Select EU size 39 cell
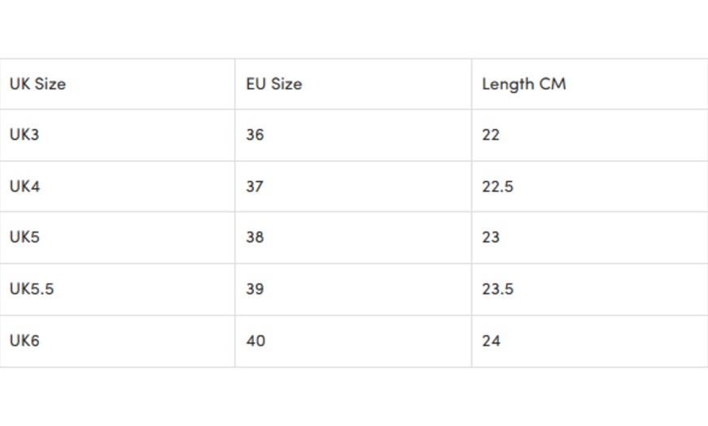The image size is (708, 426). [255, 289]
